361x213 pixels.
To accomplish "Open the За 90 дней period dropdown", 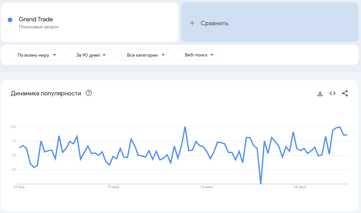I will click(x=91, y=55).
